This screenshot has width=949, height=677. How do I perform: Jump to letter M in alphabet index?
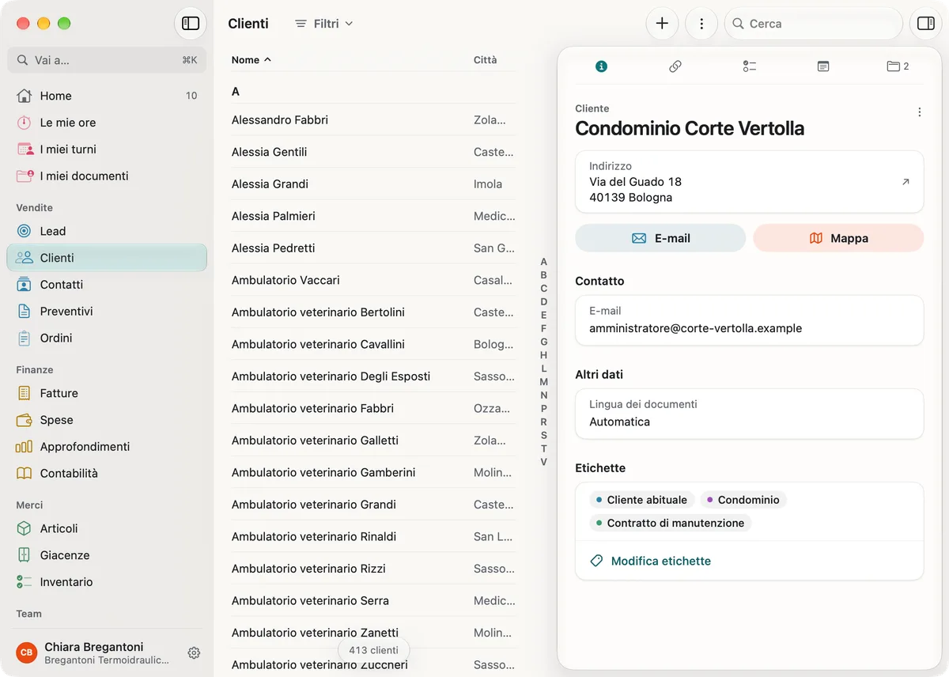(x=543, y=382)
